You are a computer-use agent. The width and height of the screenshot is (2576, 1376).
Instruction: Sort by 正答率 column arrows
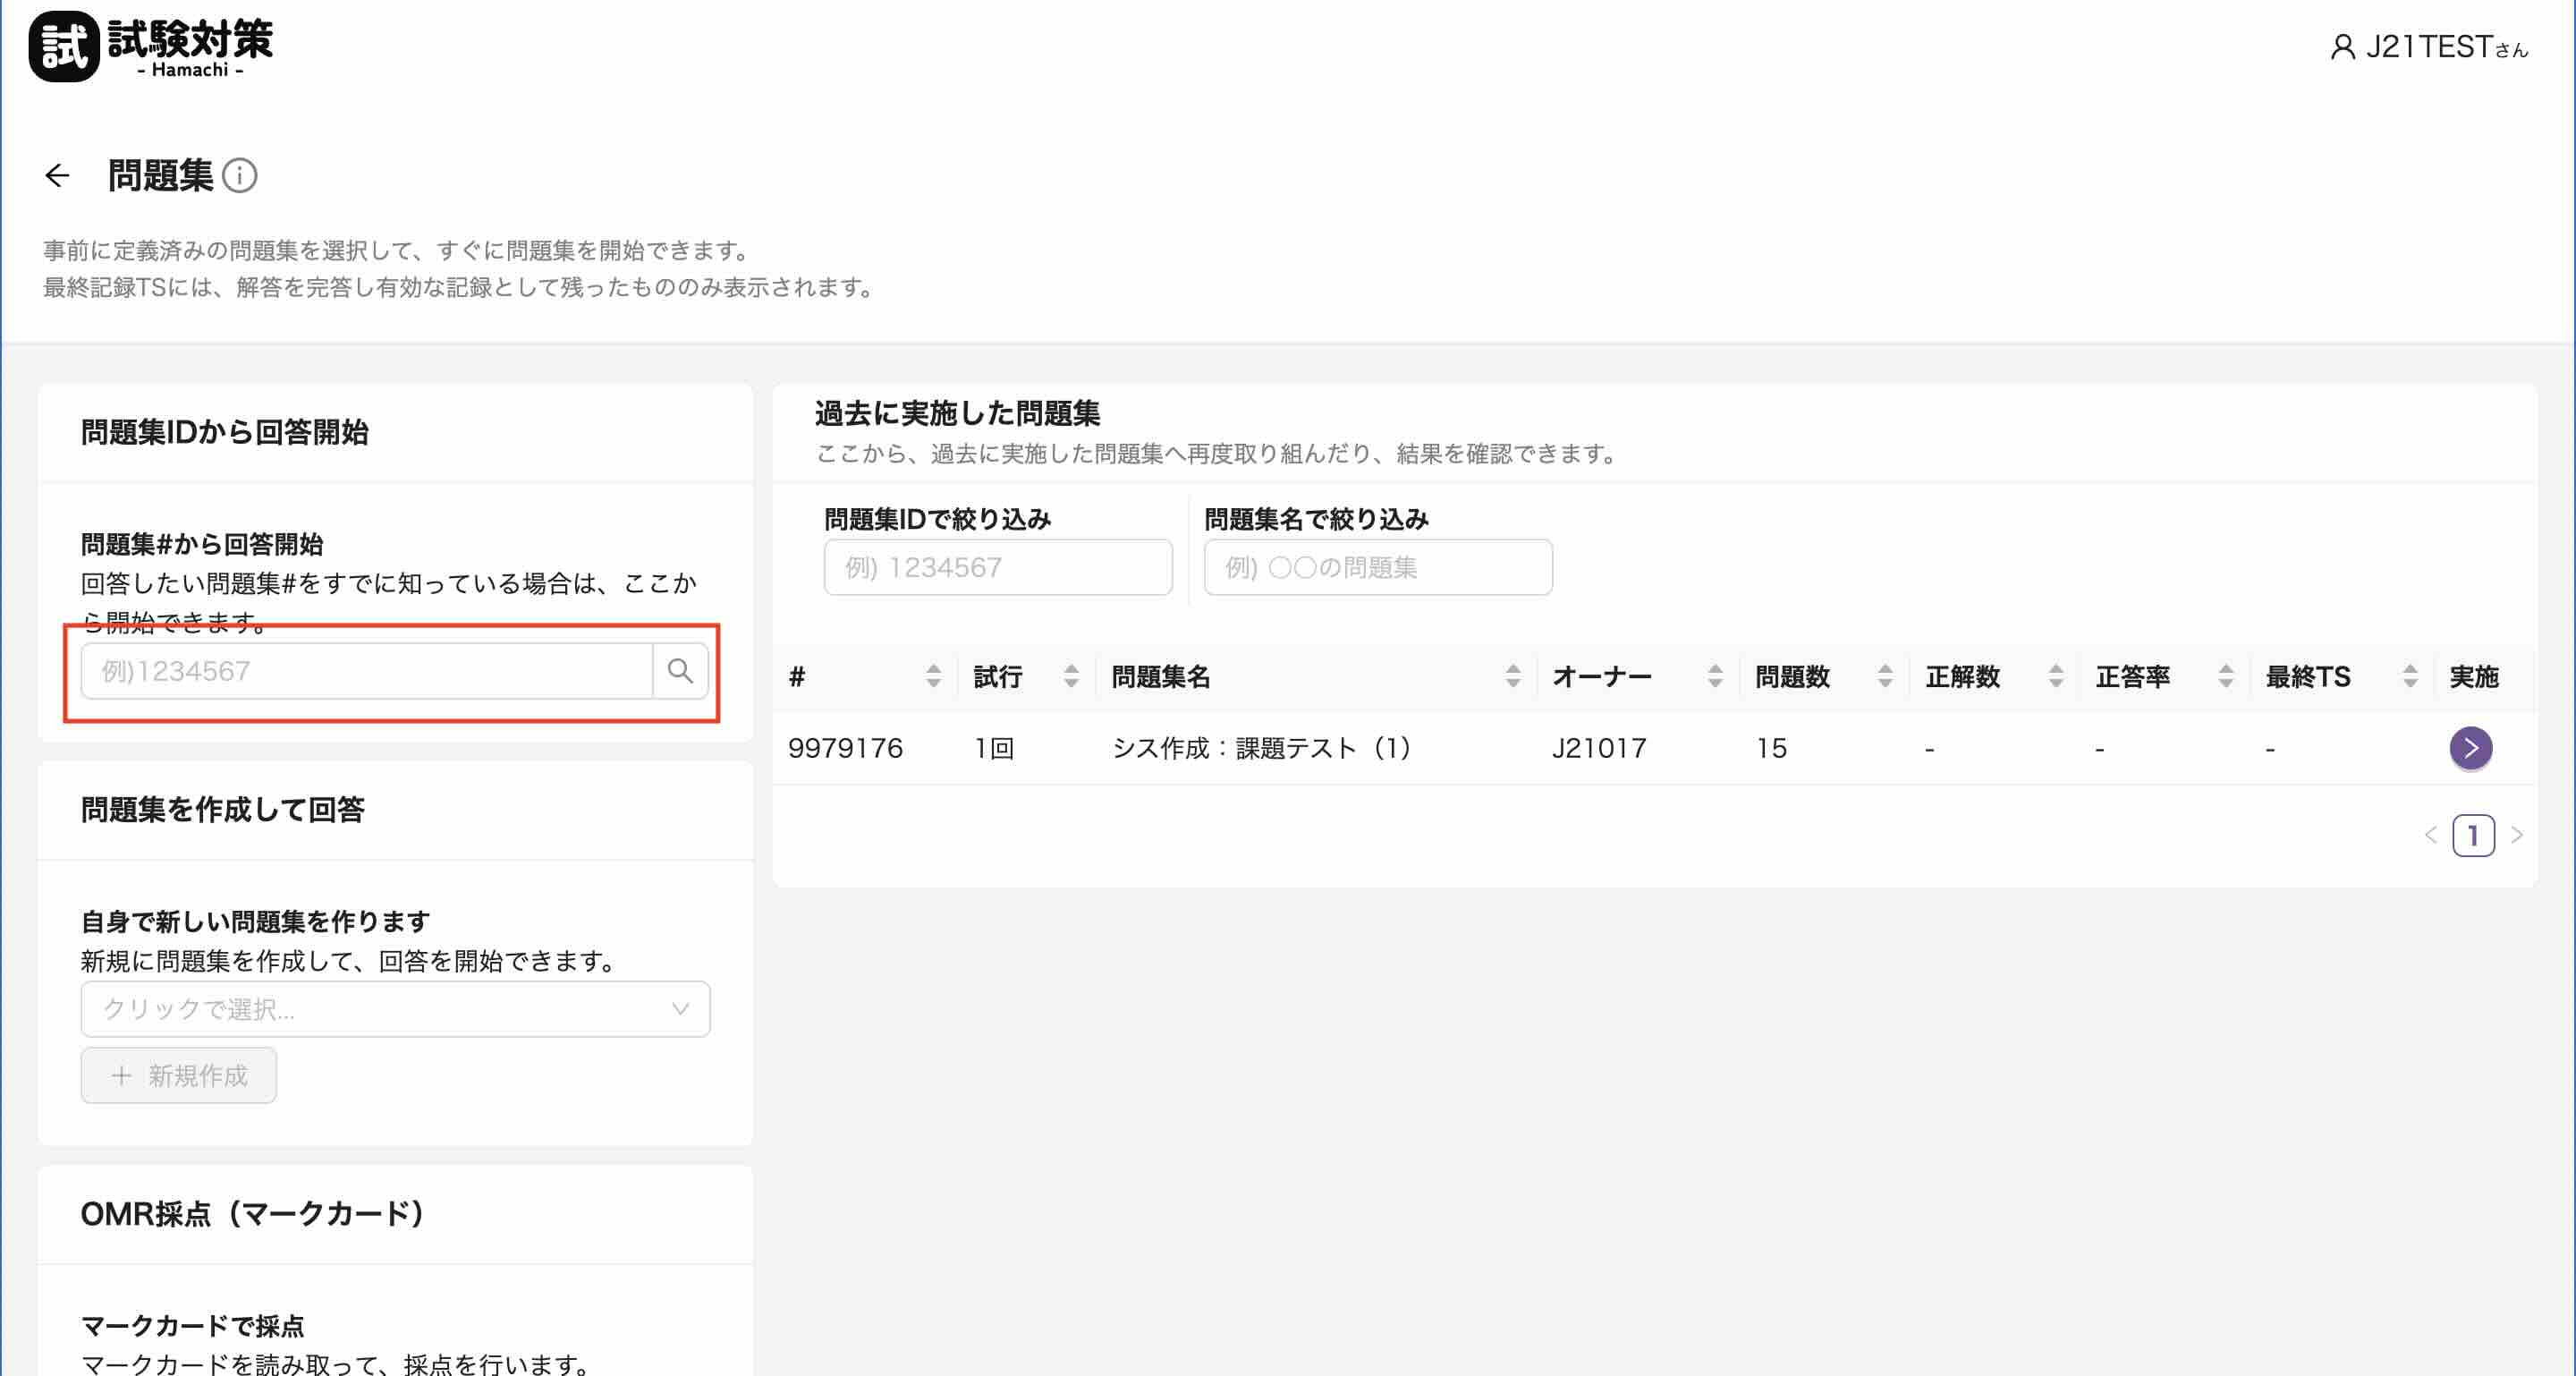(2225, 677)
